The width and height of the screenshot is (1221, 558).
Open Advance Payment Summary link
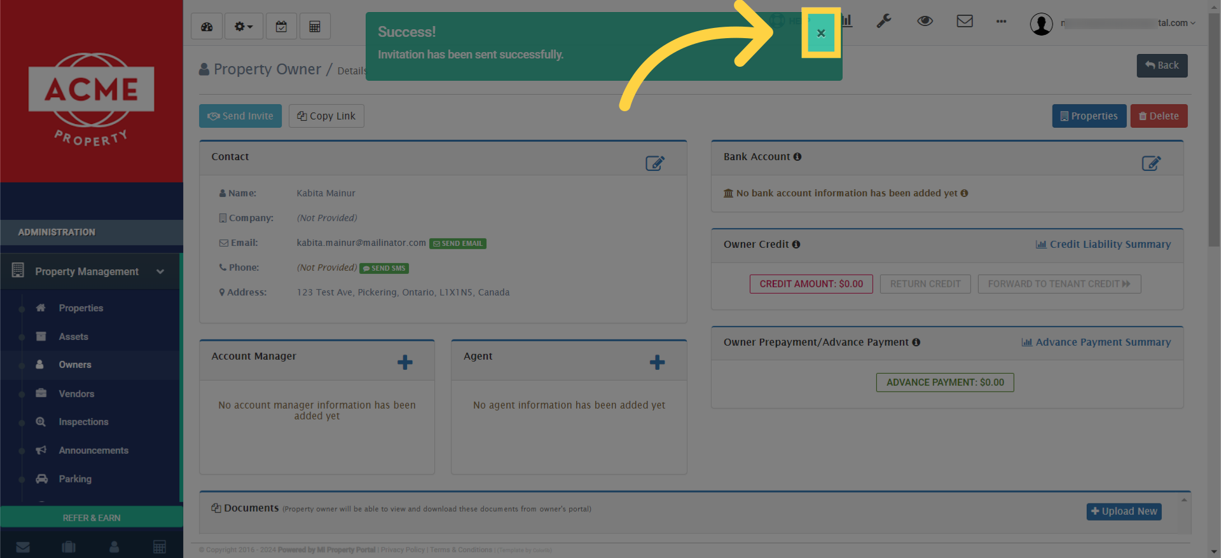(x=1096, y=343)
